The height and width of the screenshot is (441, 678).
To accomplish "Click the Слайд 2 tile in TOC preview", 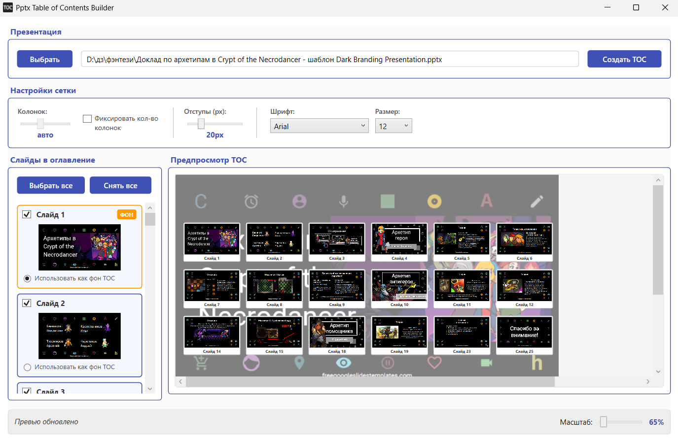I will [x=274, y=242].
